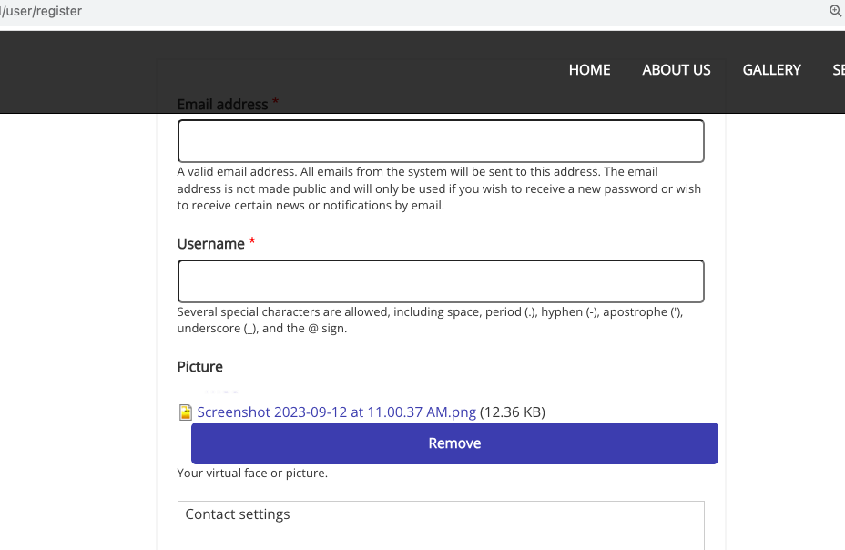845x550 pixels.
Task: Focus the Email address input field
Action: tap(441, 141)
